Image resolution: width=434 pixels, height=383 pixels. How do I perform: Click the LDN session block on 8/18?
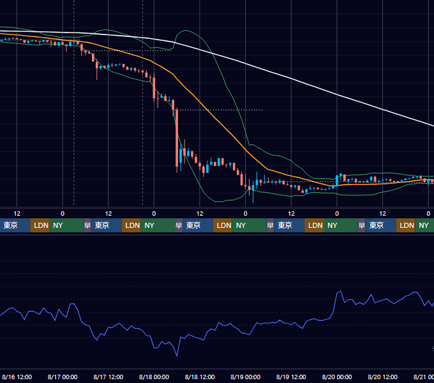click(223, 225)
